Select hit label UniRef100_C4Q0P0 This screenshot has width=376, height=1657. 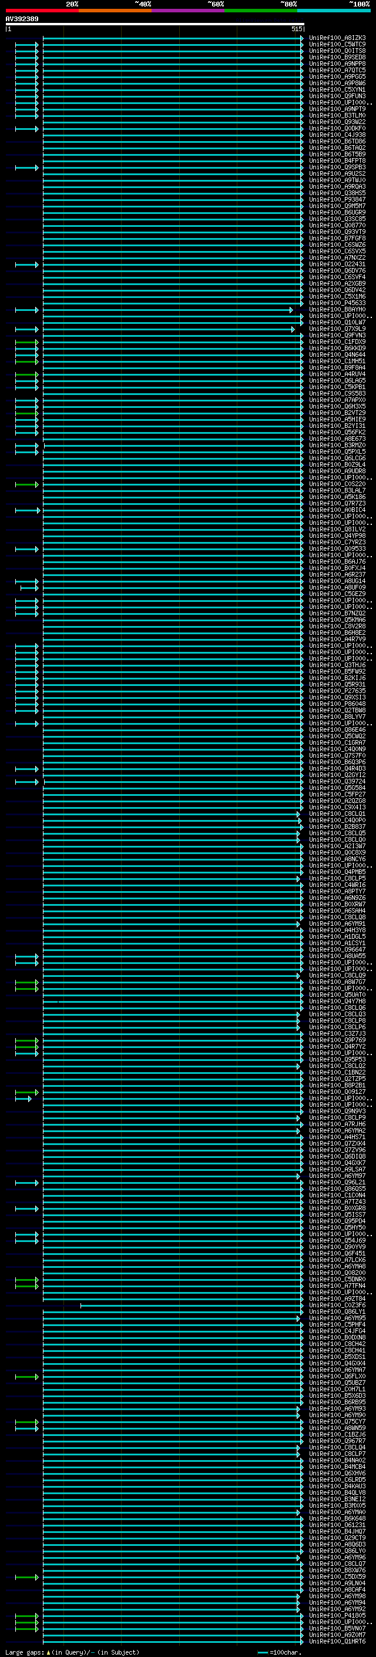click(x=337, y=820)
